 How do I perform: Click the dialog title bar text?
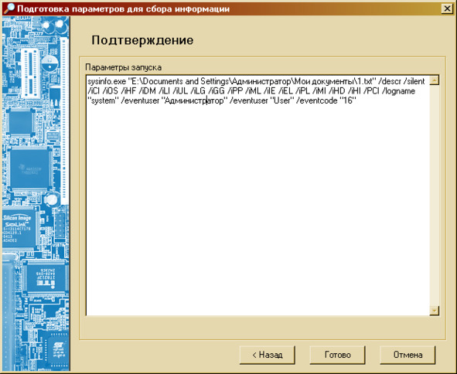[x=123, y=8]
